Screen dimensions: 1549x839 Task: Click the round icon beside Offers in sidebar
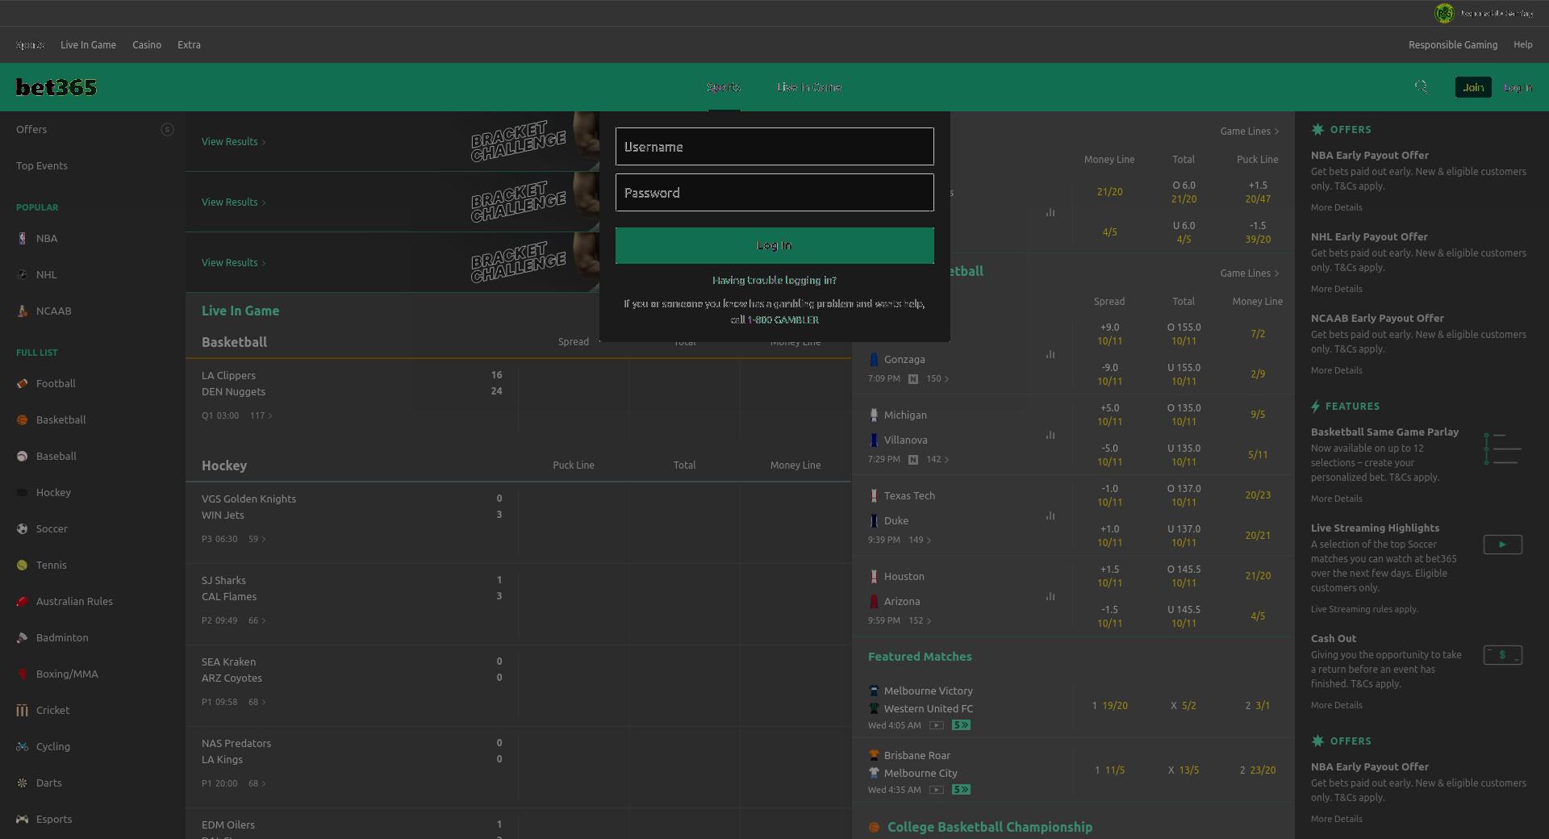pyautogui.click(x=167, y=129)
